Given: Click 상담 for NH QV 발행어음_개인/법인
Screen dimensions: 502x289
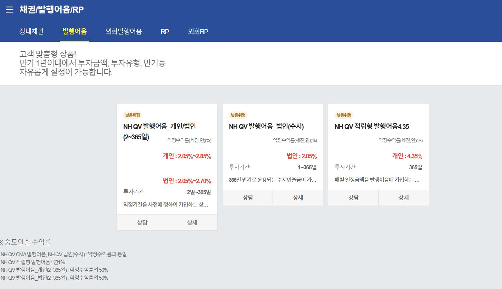Looking at the screenshot, I should point(142,223).
